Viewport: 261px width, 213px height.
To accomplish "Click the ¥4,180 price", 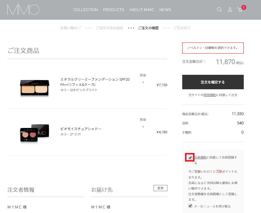I will (162, 132).
